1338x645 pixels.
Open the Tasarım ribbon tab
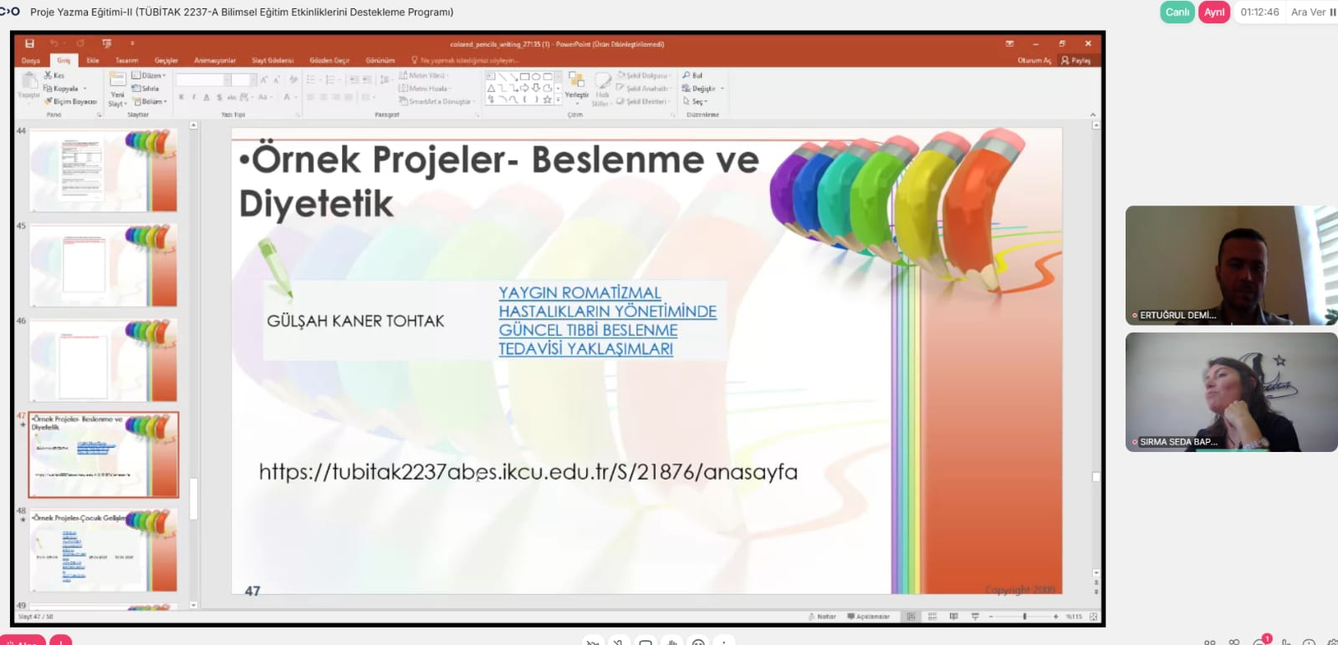click(x=126, y=60)
